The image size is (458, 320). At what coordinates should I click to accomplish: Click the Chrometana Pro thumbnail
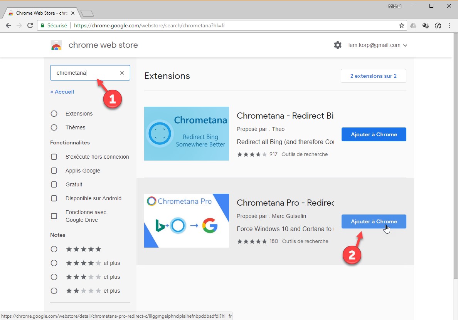point(186,221)
